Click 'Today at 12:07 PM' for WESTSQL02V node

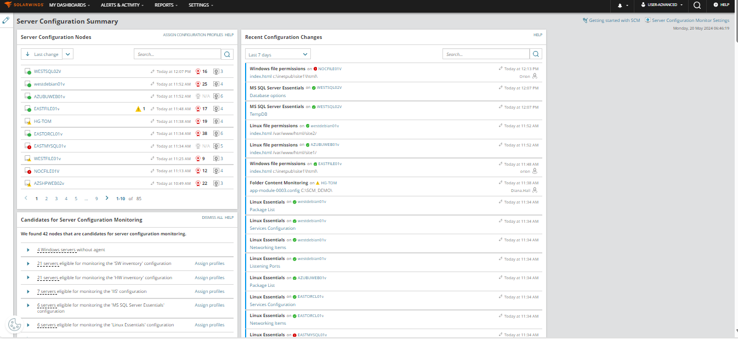coord(173,71)
